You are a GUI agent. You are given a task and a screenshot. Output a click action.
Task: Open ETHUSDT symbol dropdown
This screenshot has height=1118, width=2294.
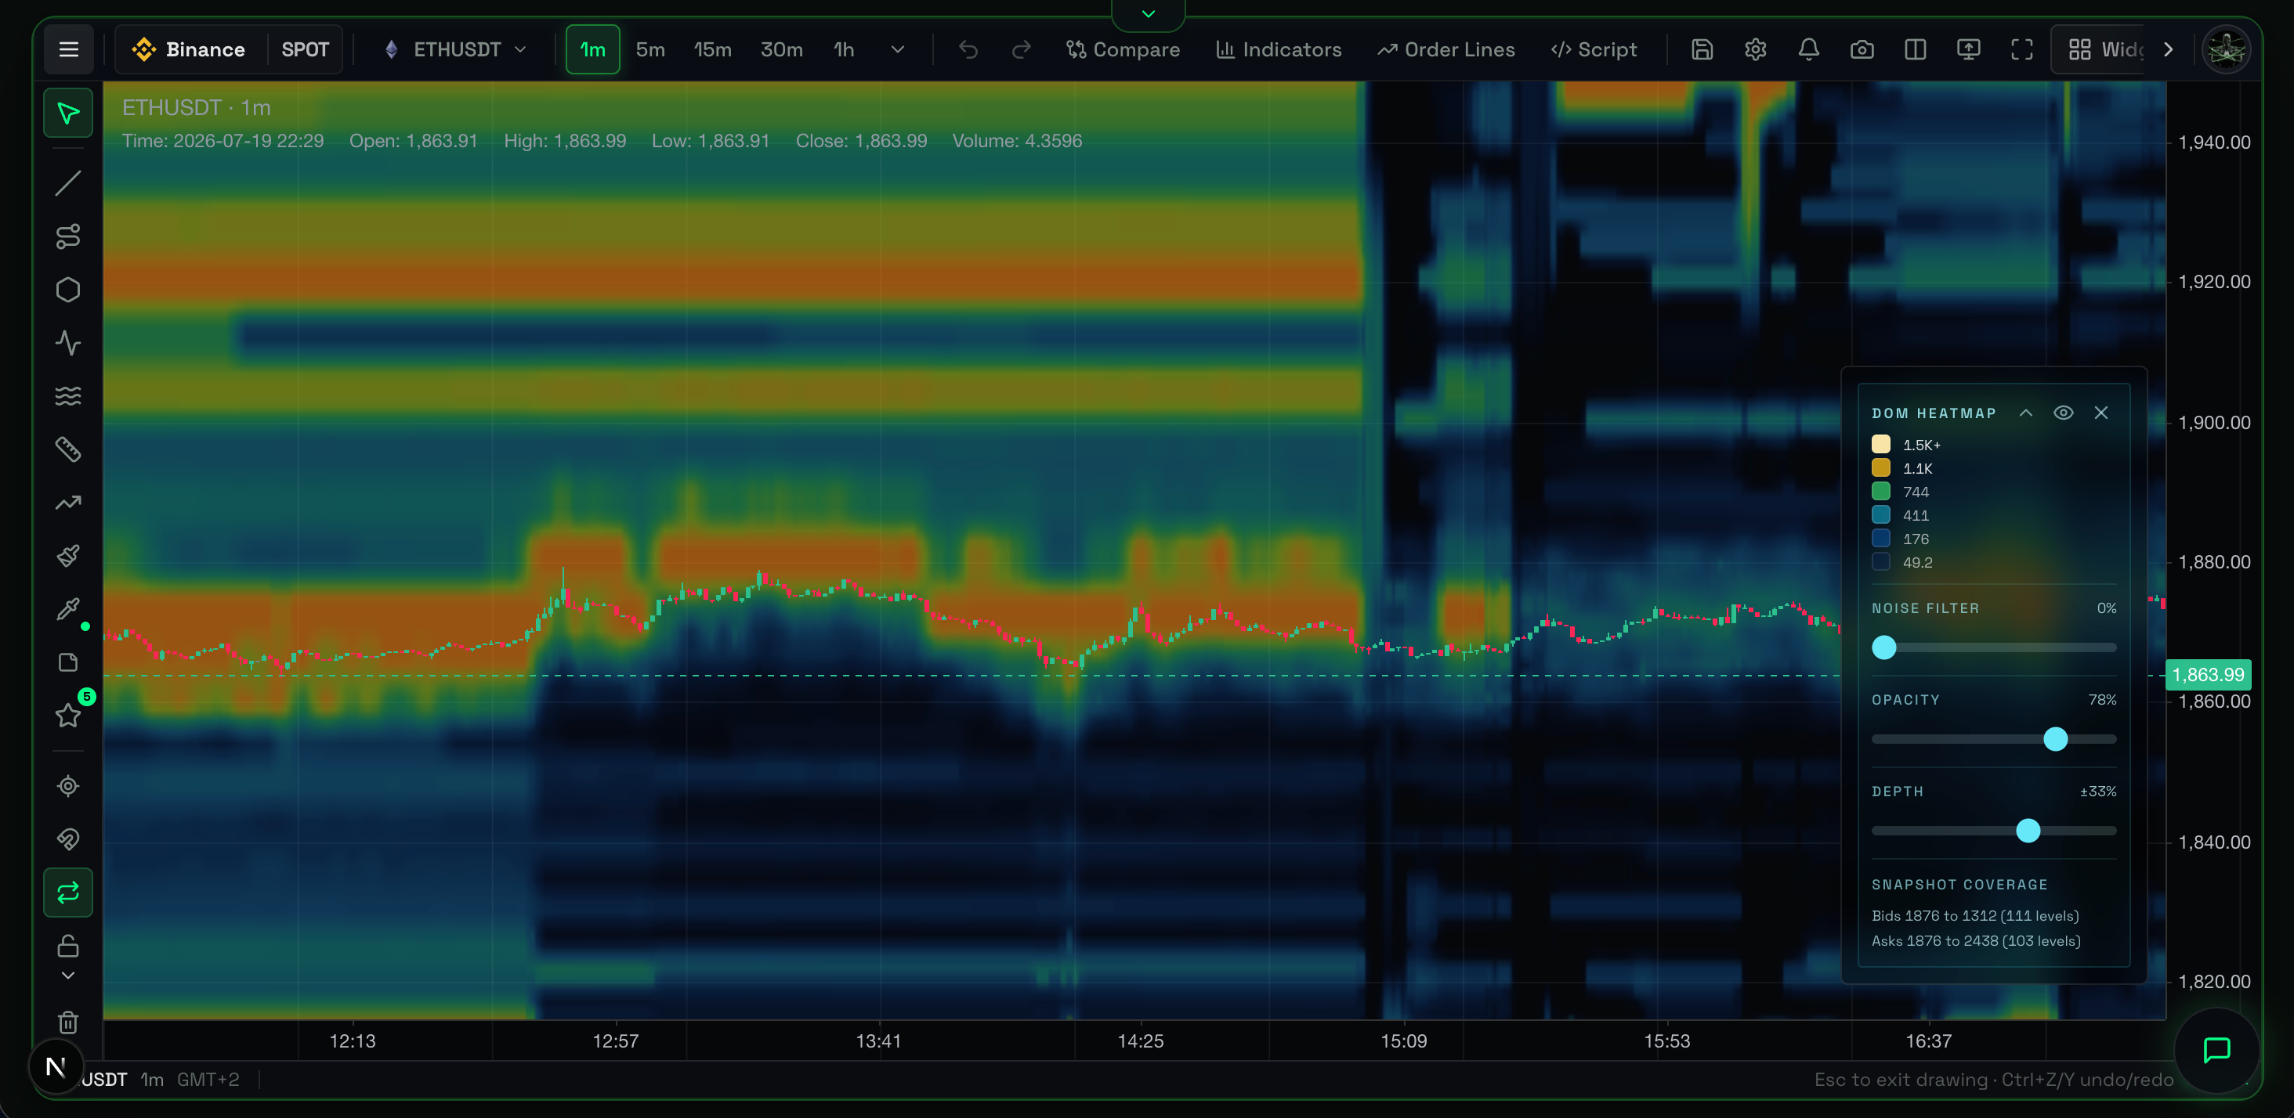coord(454,50)
